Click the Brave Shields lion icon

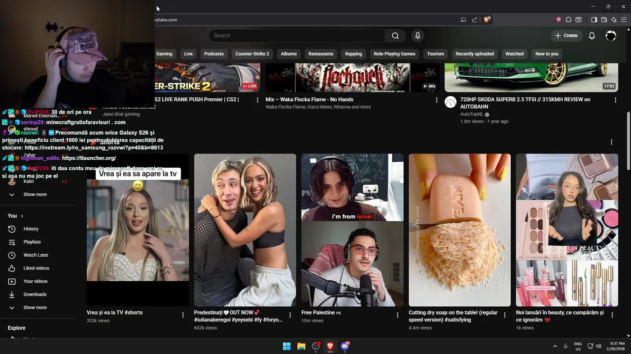[487, 20]
